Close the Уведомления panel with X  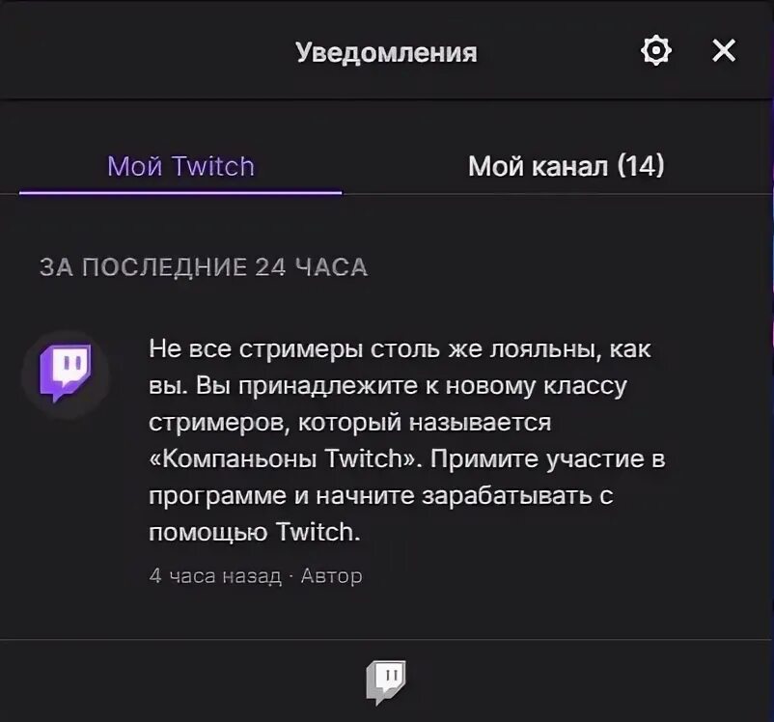724,50
